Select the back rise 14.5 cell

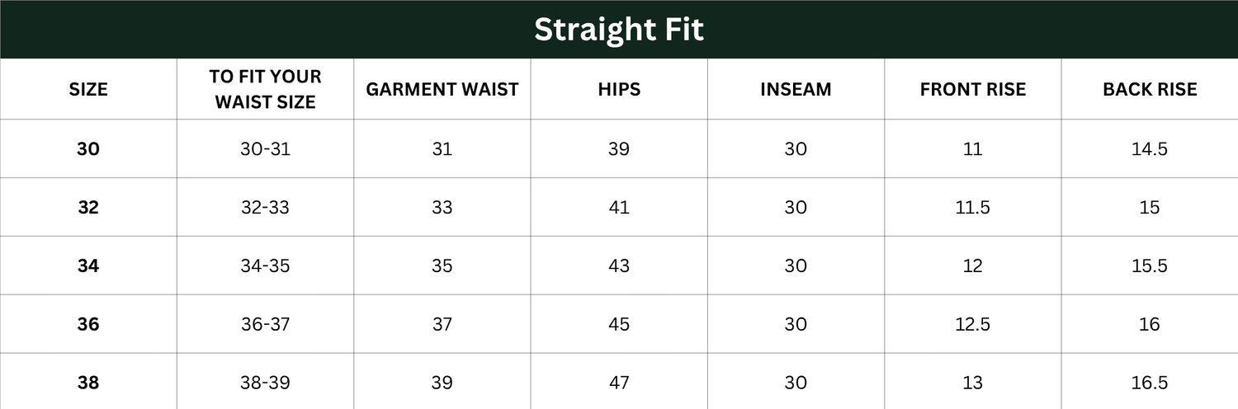click(x=1150, y=149)
